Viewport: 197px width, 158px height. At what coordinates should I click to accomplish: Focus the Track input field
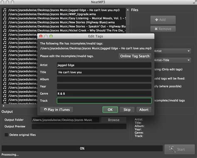click(104, 101)
